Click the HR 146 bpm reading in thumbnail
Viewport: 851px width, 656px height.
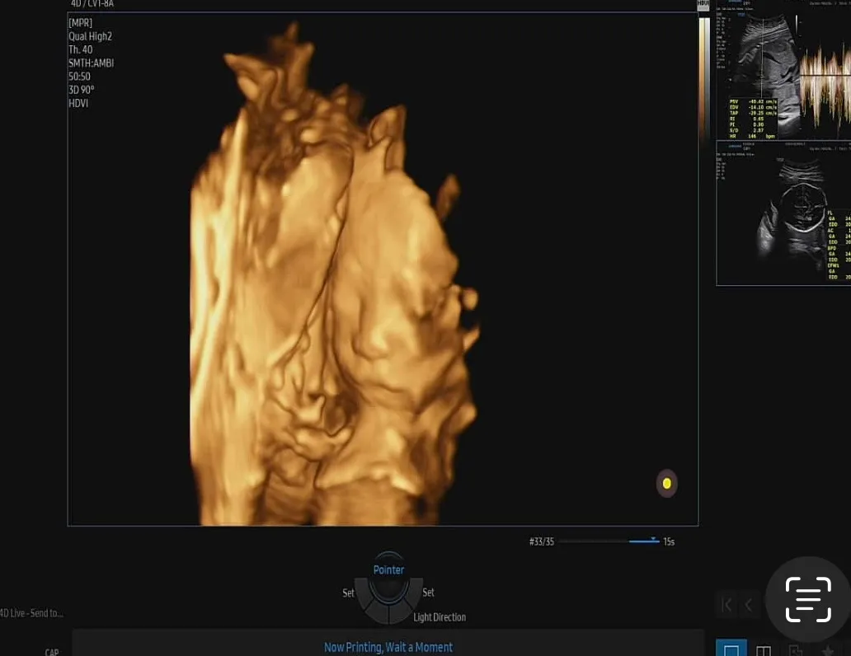coord(752,136)
